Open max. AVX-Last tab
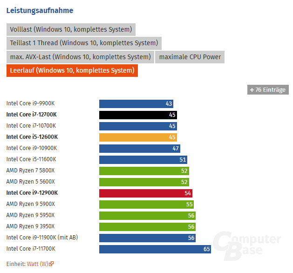293x273 pixels. (x=80, y=57)
